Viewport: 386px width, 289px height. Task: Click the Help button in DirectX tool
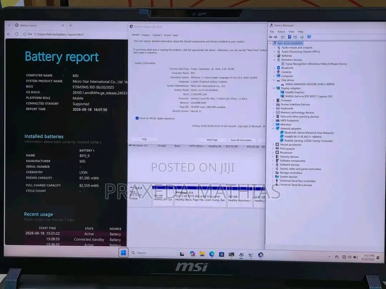point(144,140)
